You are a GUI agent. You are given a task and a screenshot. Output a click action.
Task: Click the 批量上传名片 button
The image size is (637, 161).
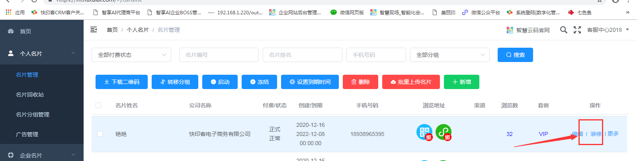coord(411,82)
